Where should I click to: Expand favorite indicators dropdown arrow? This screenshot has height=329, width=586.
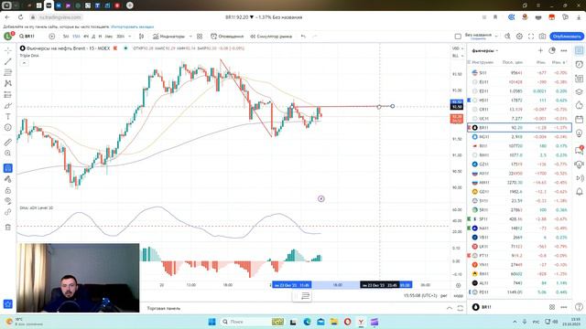coord(190,37)
